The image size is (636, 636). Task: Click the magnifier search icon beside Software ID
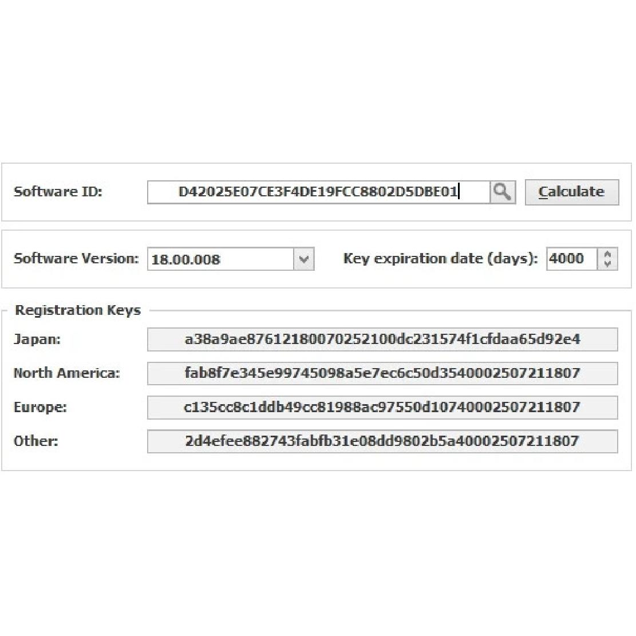point(503,192)
